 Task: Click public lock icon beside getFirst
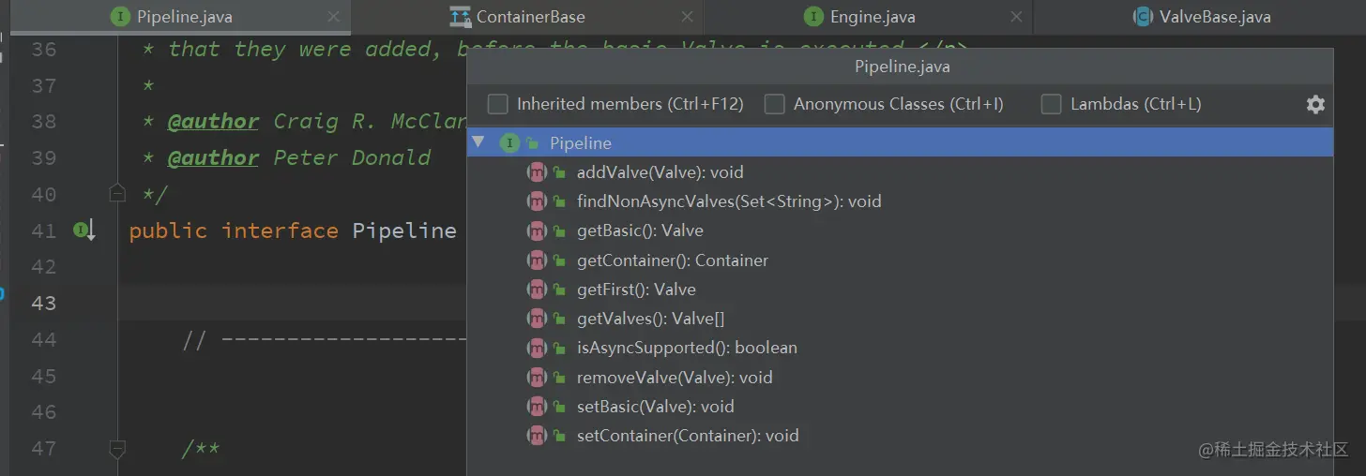tap(559, 290)
